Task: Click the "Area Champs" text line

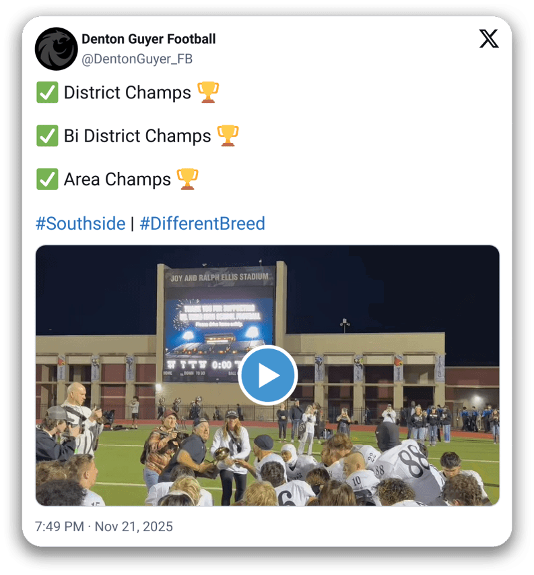Action: [117, 179]
